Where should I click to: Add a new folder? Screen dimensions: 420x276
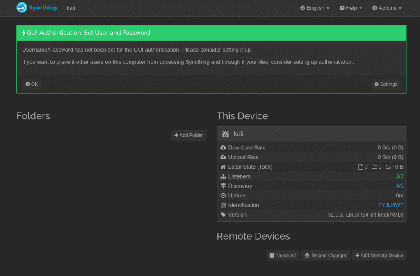coord(189,135)
